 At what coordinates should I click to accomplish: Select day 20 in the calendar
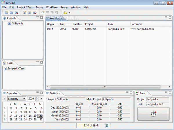click(x=40, y=116)
